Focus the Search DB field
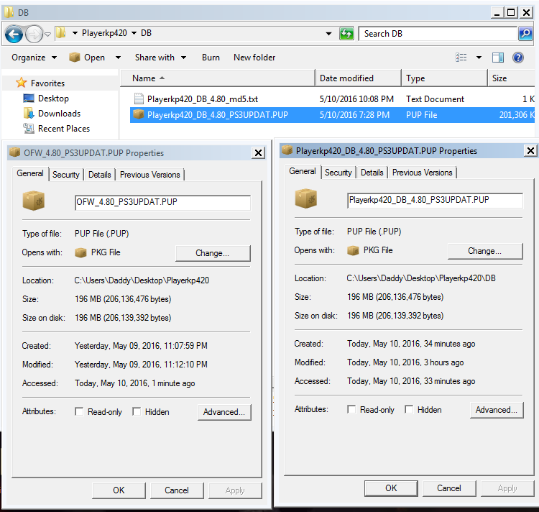The width and height of the screenshot is (539, 512). click(438, 34)
